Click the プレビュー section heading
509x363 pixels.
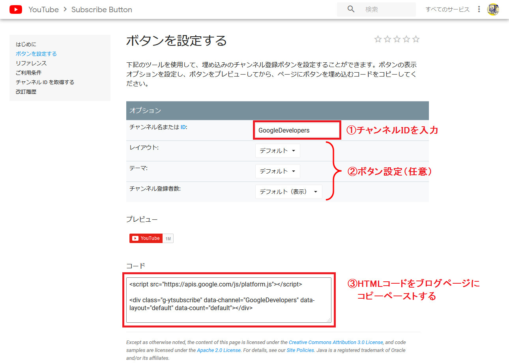click(x=142, y=219)
